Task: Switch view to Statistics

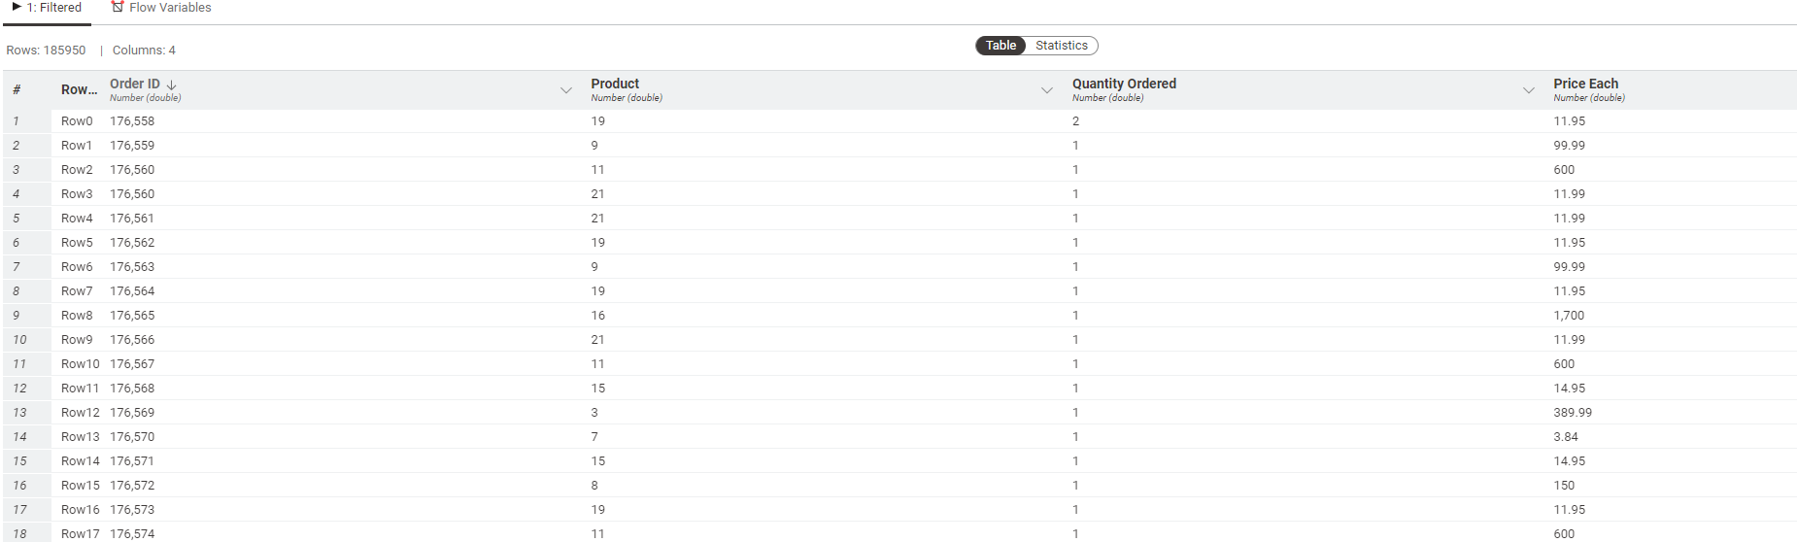Action: point(1061,46)
